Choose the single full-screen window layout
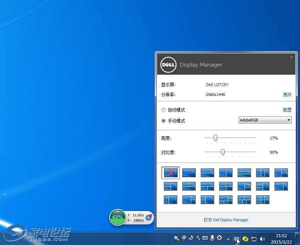The image size is (300, 245). coord(189,173)
